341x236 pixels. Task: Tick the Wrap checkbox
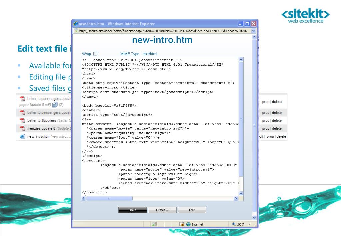(95, 54)
